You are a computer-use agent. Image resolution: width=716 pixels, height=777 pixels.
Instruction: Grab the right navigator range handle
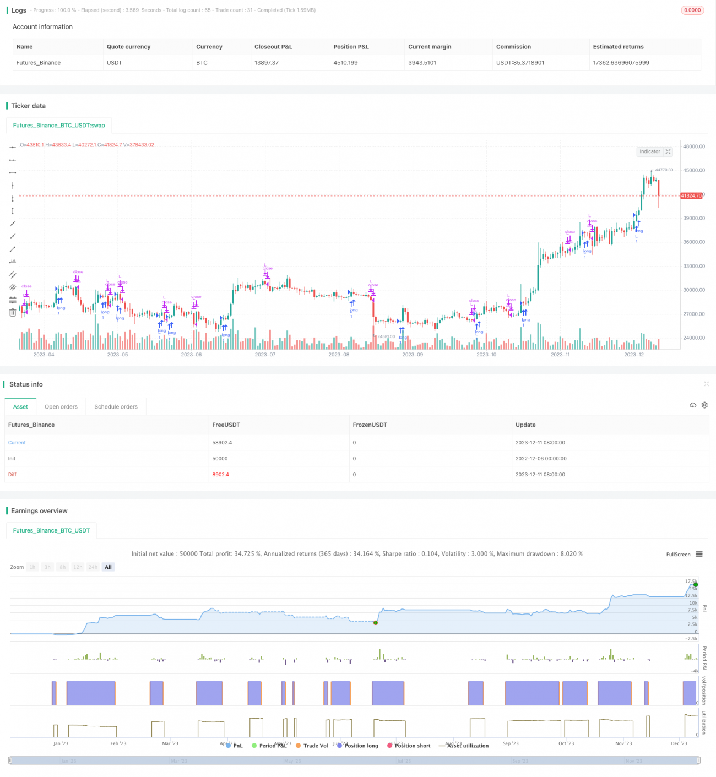tap(698, 760)
